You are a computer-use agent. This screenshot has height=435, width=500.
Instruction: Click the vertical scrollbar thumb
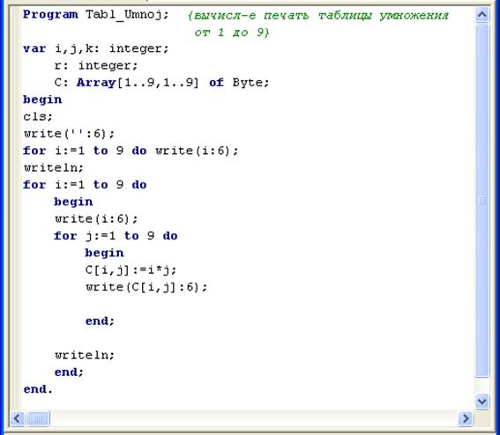[x=482, y=201]
